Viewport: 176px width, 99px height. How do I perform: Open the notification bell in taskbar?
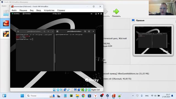tap(172, 96)
